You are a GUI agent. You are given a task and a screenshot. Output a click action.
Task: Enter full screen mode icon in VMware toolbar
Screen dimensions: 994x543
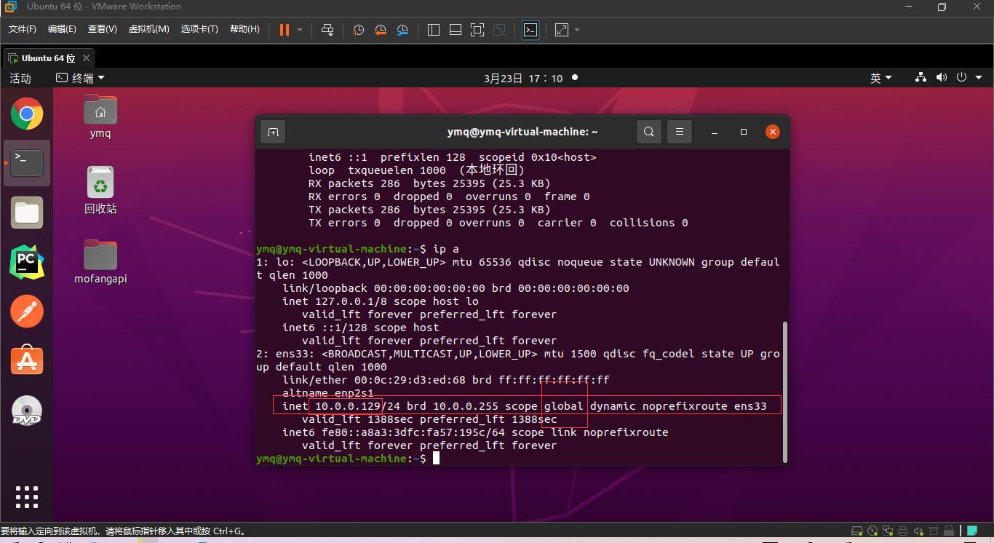coord(477,30)
